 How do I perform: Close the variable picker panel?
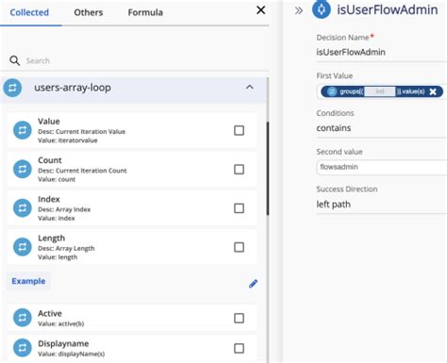click(x=260, y=10)
